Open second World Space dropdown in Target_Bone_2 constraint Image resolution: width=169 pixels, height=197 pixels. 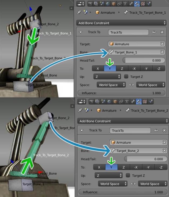click(153, 184)
